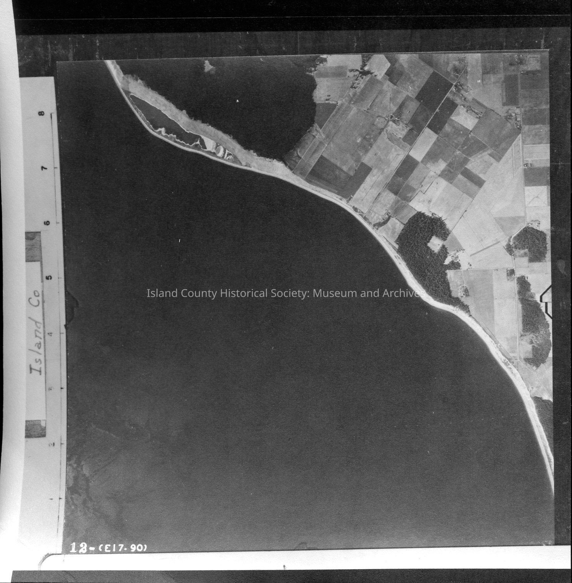This screenshot has height=583, width=572.
Task: Click the small light clearing in the top forest
Action: tap(209, 66)
